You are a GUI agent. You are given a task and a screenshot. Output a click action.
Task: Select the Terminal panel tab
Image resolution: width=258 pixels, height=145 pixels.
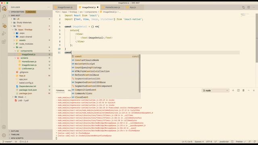(x=60, y=91)
